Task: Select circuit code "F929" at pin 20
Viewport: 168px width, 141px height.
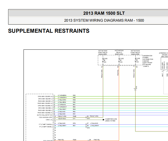Action: tap(74, 140)
